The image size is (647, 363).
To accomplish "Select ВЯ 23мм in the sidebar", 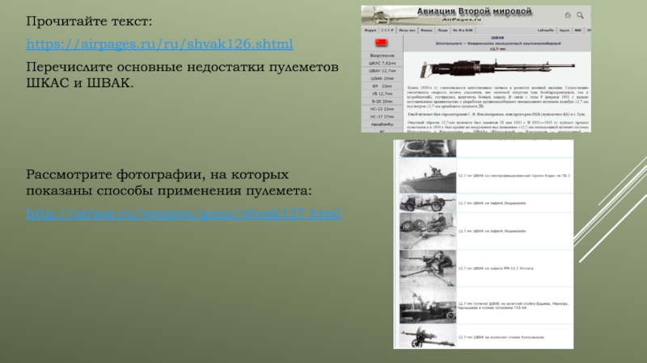I will [382, 86].
